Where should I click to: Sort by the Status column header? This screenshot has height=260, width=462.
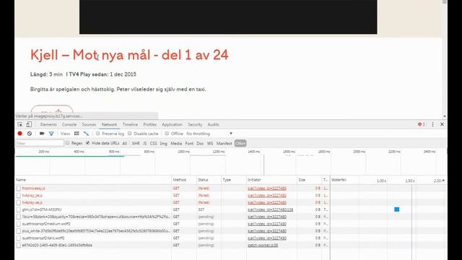pyautogui.click(x=209, y=180)
